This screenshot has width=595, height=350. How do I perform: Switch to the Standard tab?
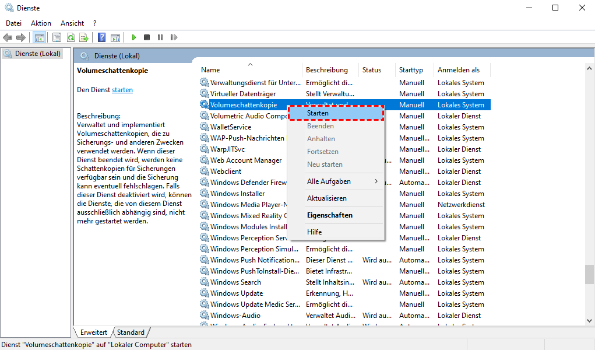pyautogui.click(x=131, y=332)
